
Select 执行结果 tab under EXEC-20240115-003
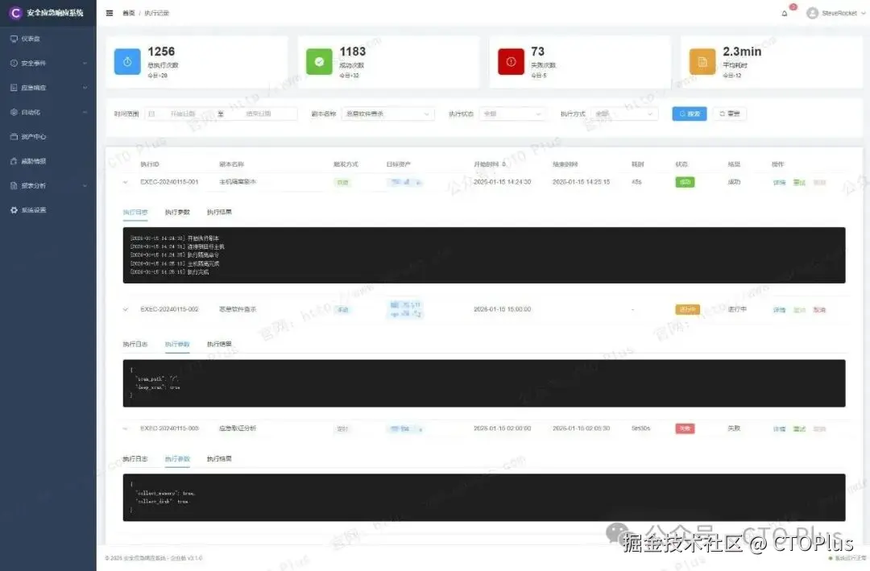click(x=219, y=459)
